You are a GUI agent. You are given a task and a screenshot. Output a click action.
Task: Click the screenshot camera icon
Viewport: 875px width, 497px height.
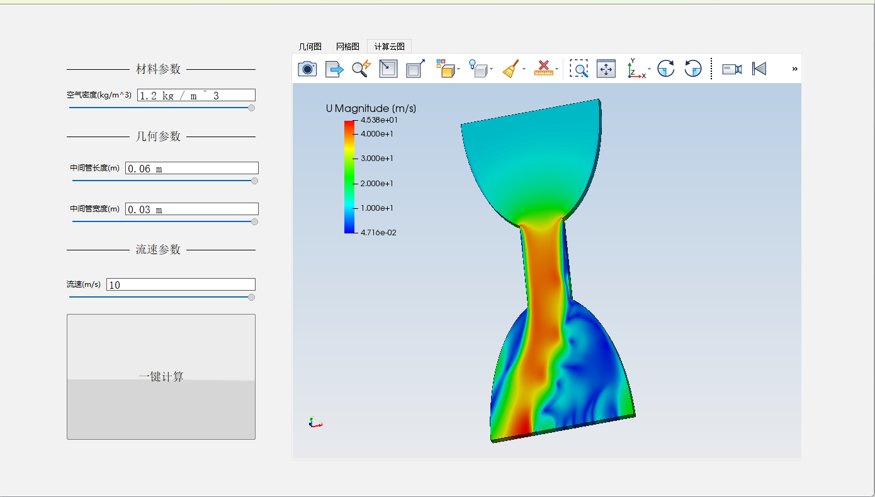(x=307, y=69)
